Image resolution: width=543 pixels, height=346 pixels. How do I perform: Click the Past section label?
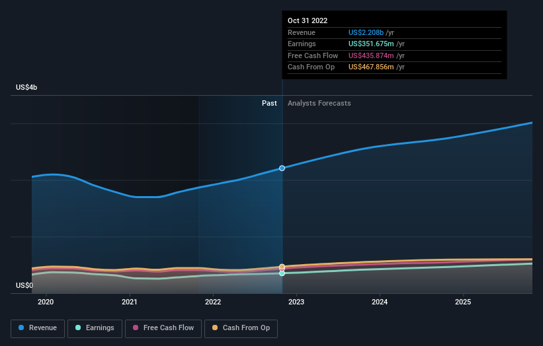click(x=269, y=104)
